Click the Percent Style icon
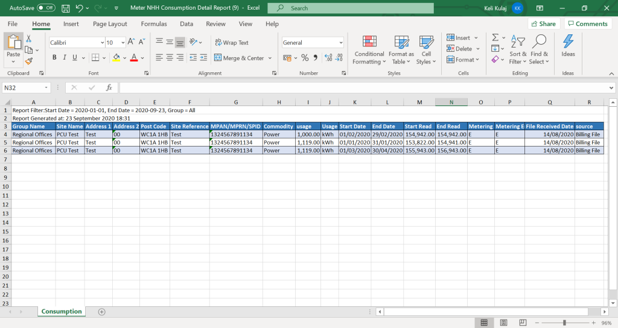Screen dimensions: 618x328 click(x=305, y=58)
